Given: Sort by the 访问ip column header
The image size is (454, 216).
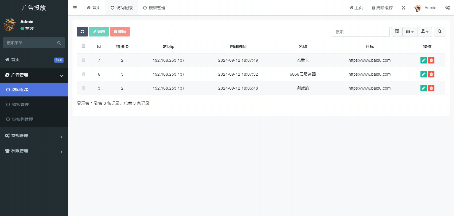Looking at the screenshot, I should click(168, 47).
